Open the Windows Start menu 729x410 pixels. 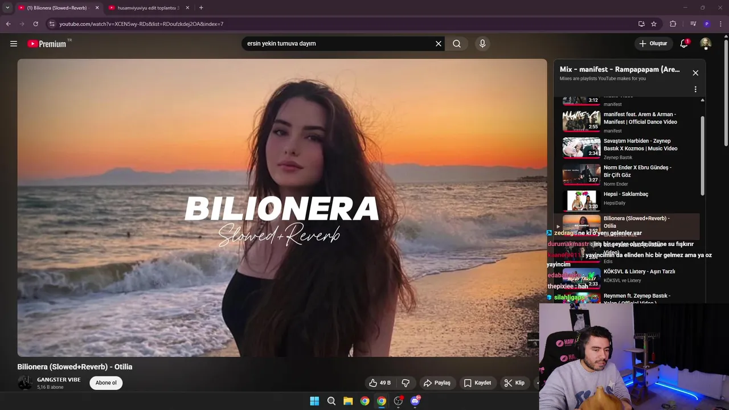[314, 401]
